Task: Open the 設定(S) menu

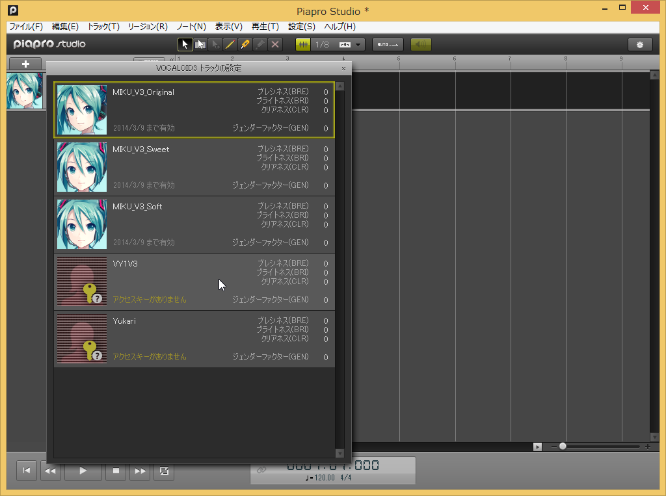Action: tap(302, 27)
